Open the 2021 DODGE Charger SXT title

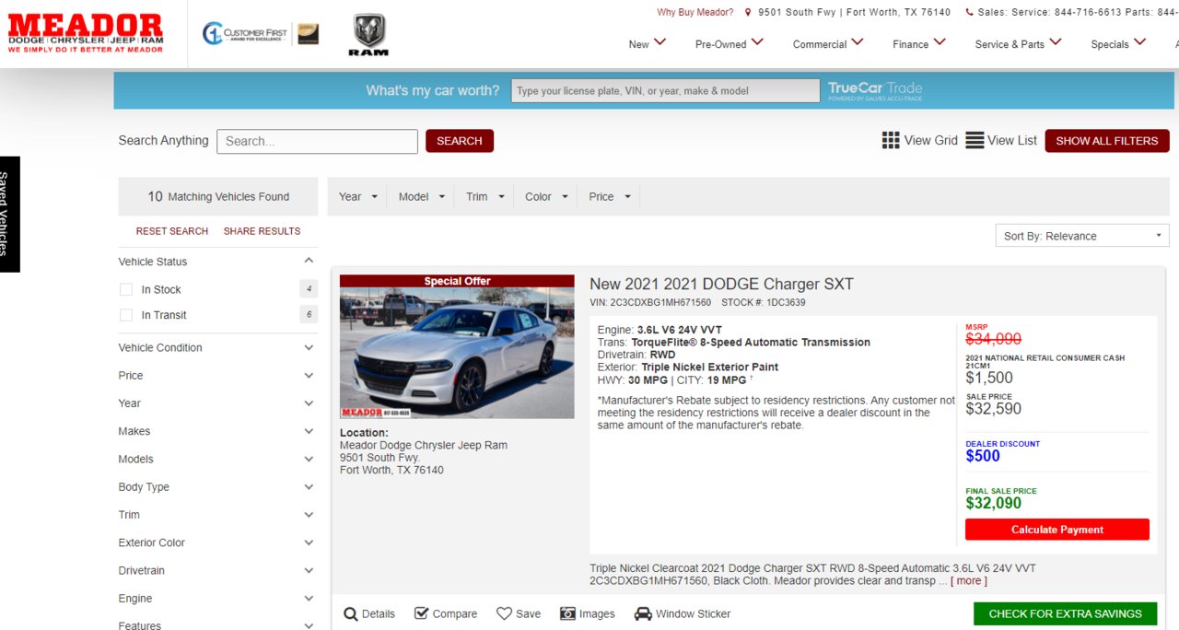pyautogui.click(x=721, y=284)
